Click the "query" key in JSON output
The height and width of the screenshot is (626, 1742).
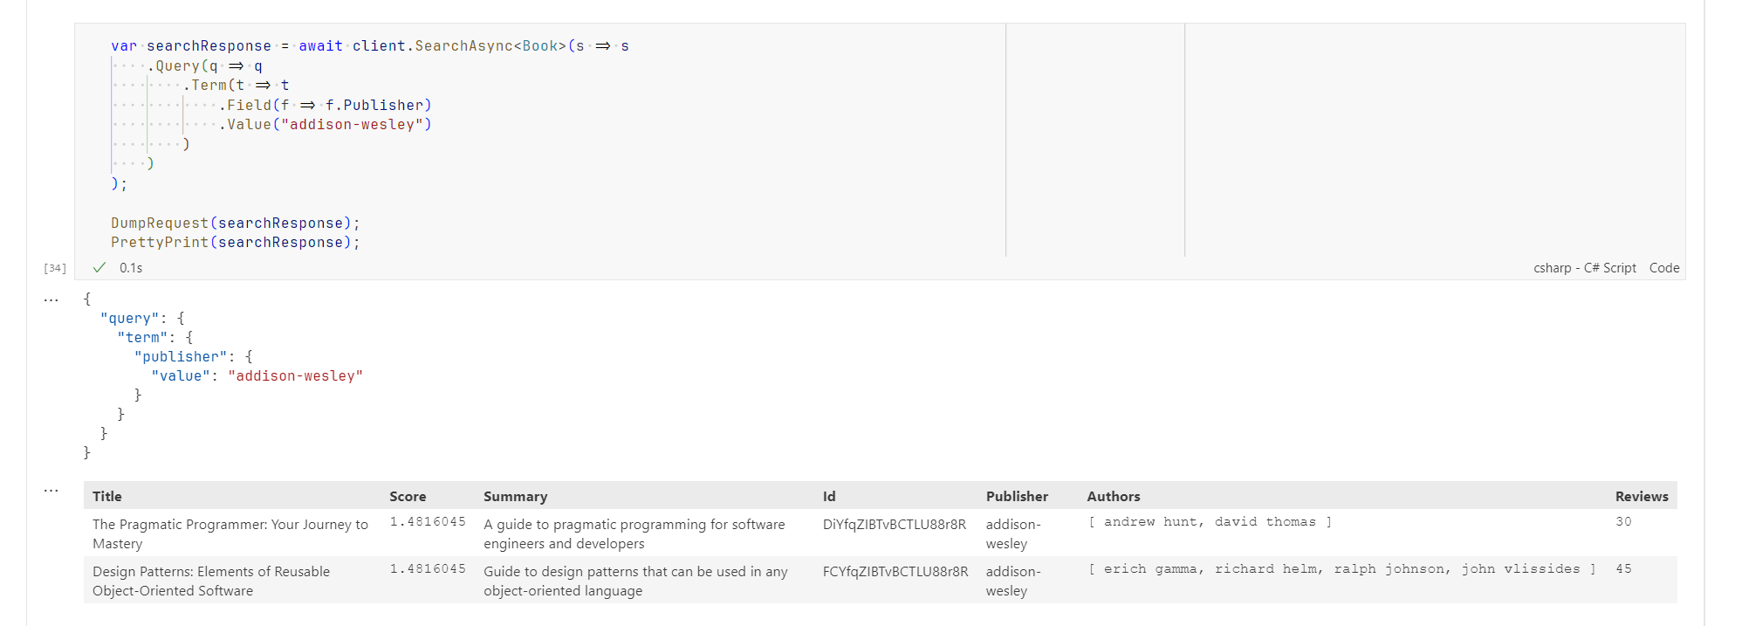(x=130, y=318)
